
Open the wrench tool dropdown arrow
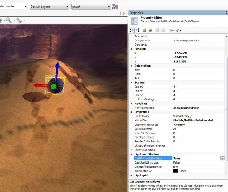[x=24, y=20]
